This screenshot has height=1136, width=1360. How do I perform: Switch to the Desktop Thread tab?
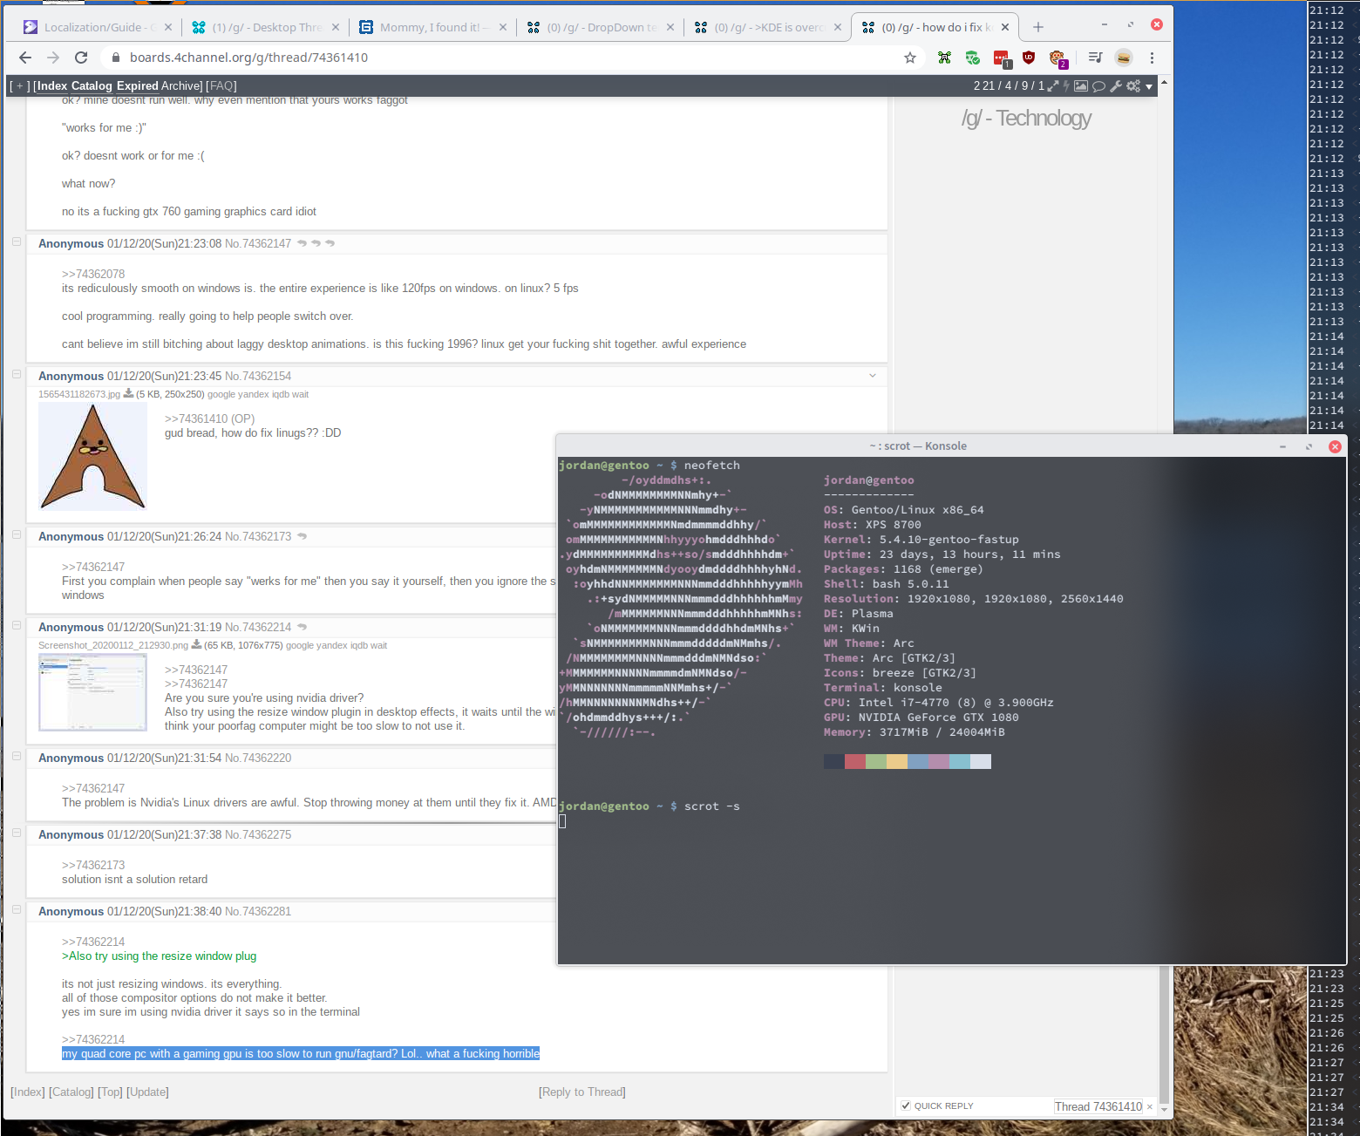tap(267, 27)
